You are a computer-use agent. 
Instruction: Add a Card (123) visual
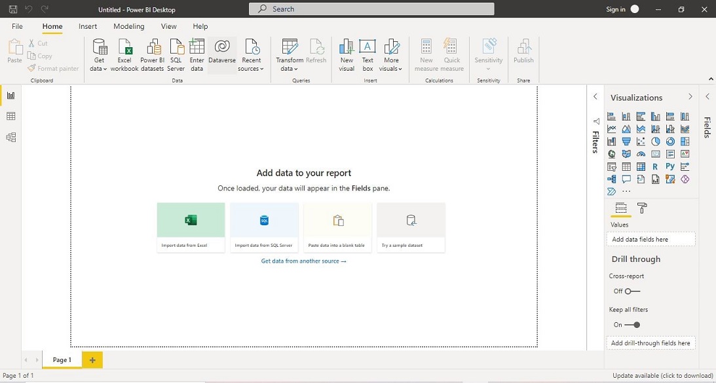(x=656, y=154)
